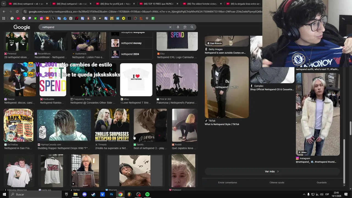Open '2Hollis Surpasses Nettspend' Threads image
Viewport: 352px width, 198px height.
click(x=112, y=125)
